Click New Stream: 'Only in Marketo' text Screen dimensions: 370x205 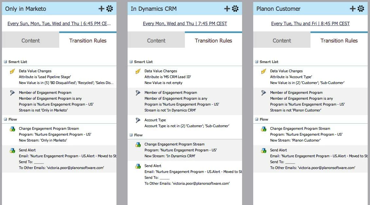[43, 140]
